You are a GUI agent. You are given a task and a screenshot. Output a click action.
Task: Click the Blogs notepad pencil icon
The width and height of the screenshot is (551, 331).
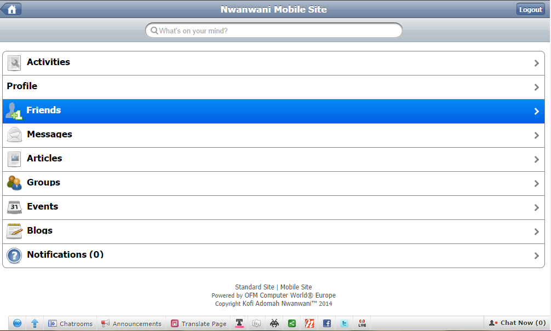(x=14, y=231)
